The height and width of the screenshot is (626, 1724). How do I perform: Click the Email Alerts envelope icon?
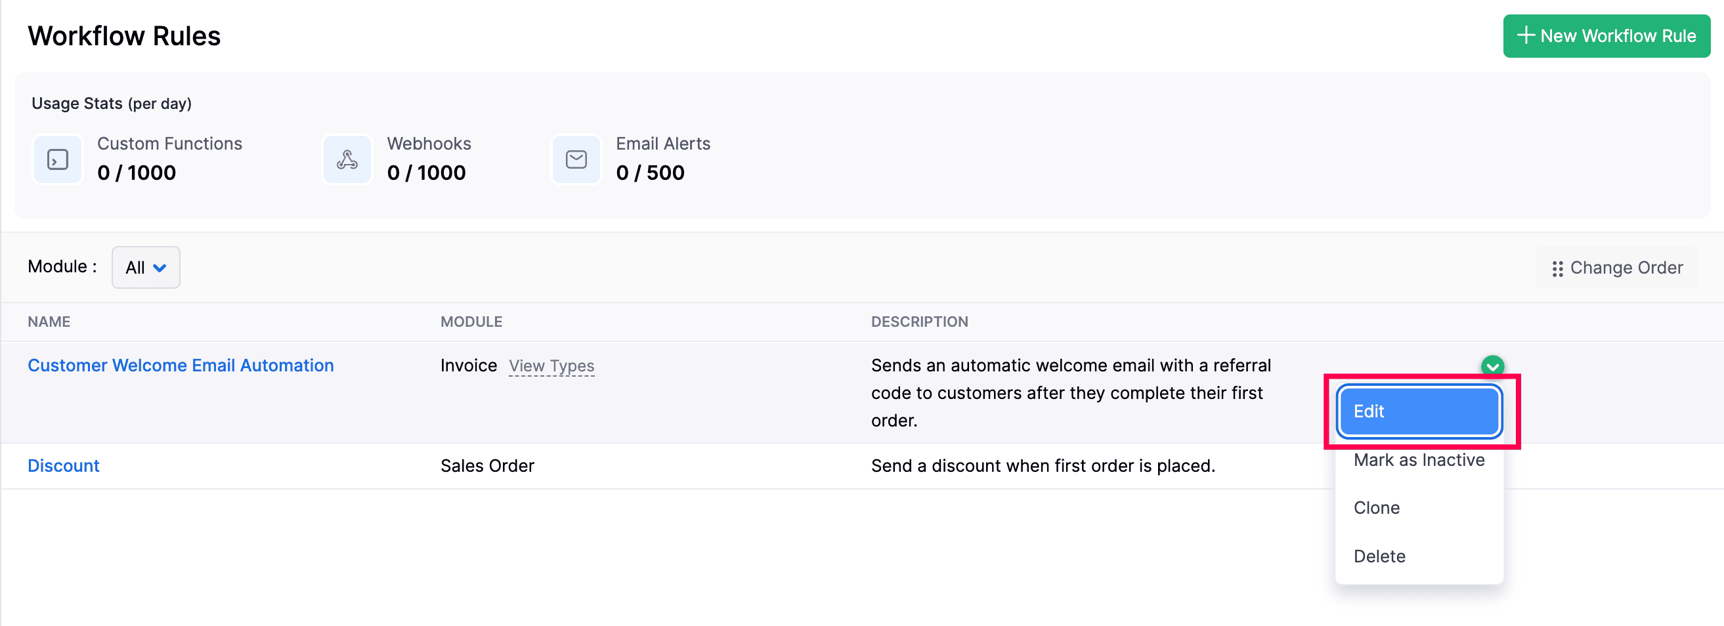[x=576, y=160]
